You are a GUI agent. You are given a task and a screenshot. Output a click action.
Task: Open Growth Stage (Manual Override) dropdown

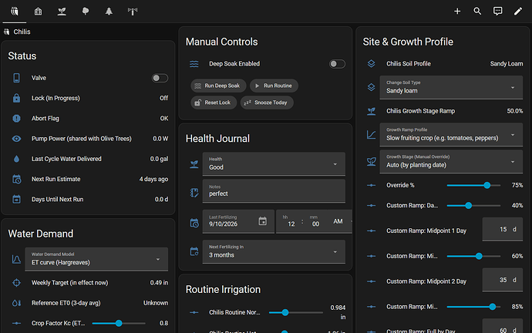(451, 162)
